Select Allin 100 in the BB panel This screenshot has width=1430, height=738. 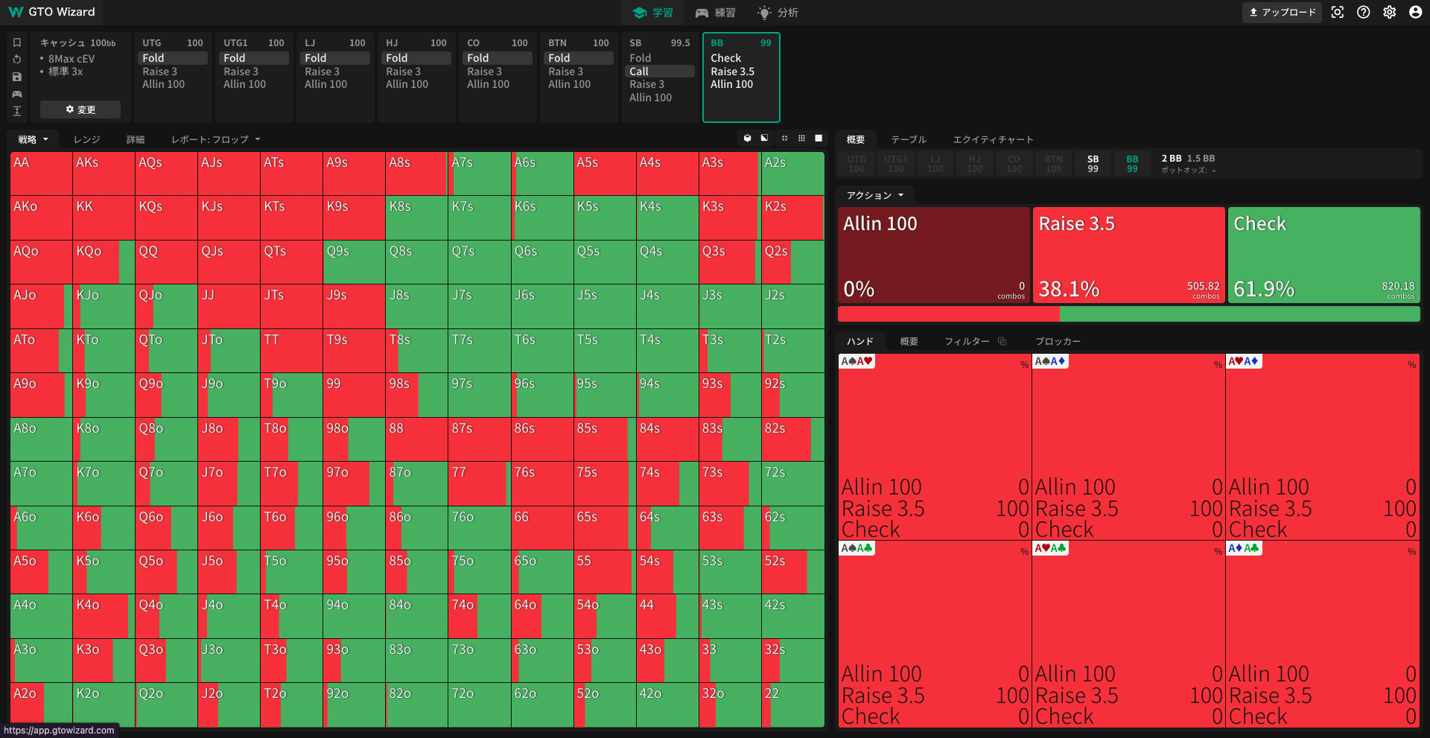click(x=741, y=84)
